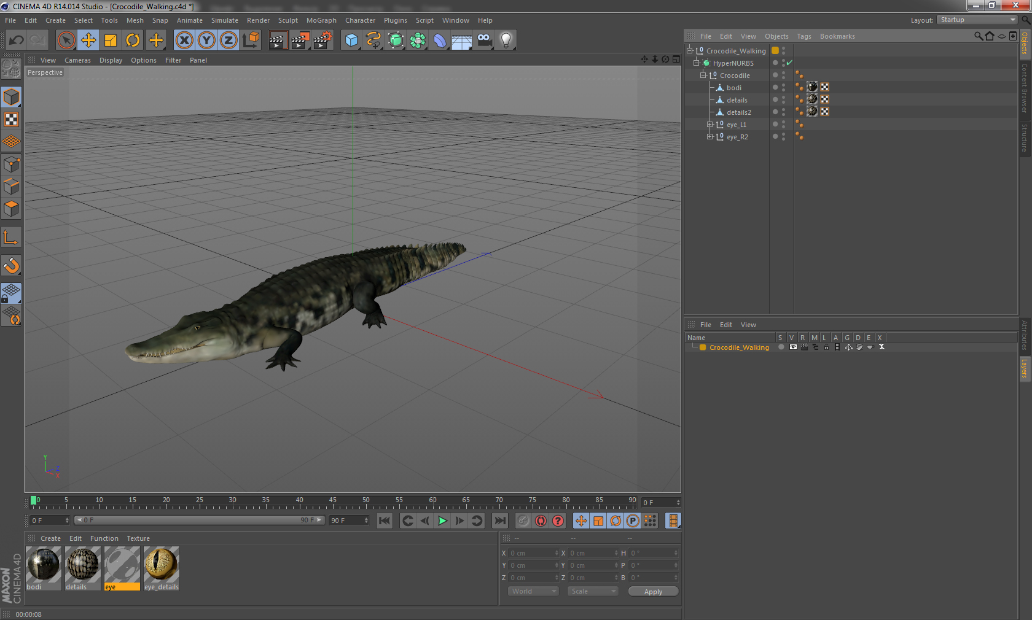Toggle HyperNURBS enable checkmark
This screenshot has width=1032, height=620.
pyautogui.click(x=789, y=63)
